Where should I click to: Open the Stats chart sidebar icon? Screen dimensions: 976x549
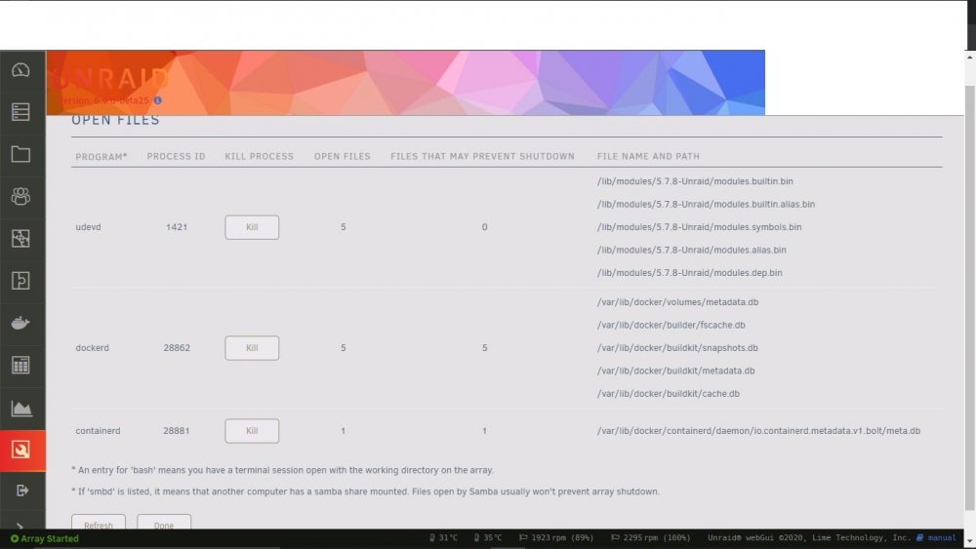click(20, 408)
